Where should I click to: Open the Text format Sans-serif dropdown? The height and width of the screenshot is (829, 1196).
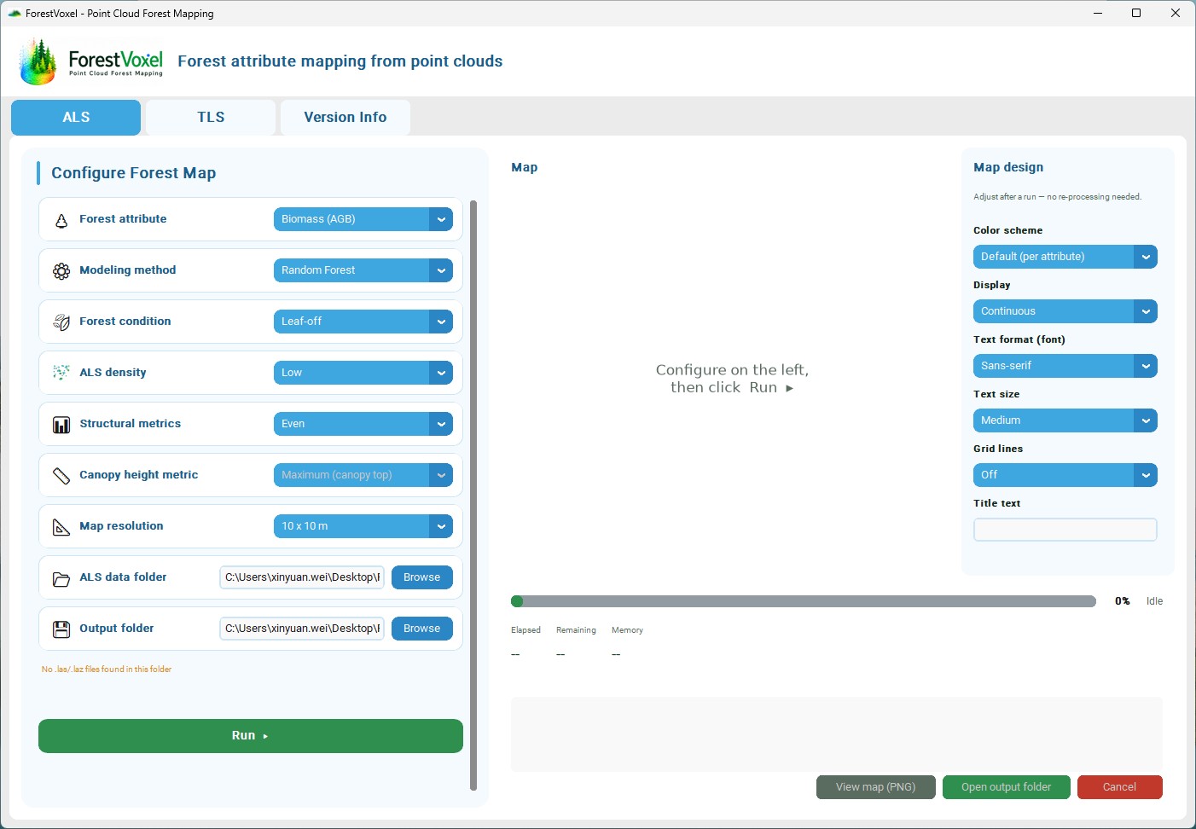[1065, 366]
